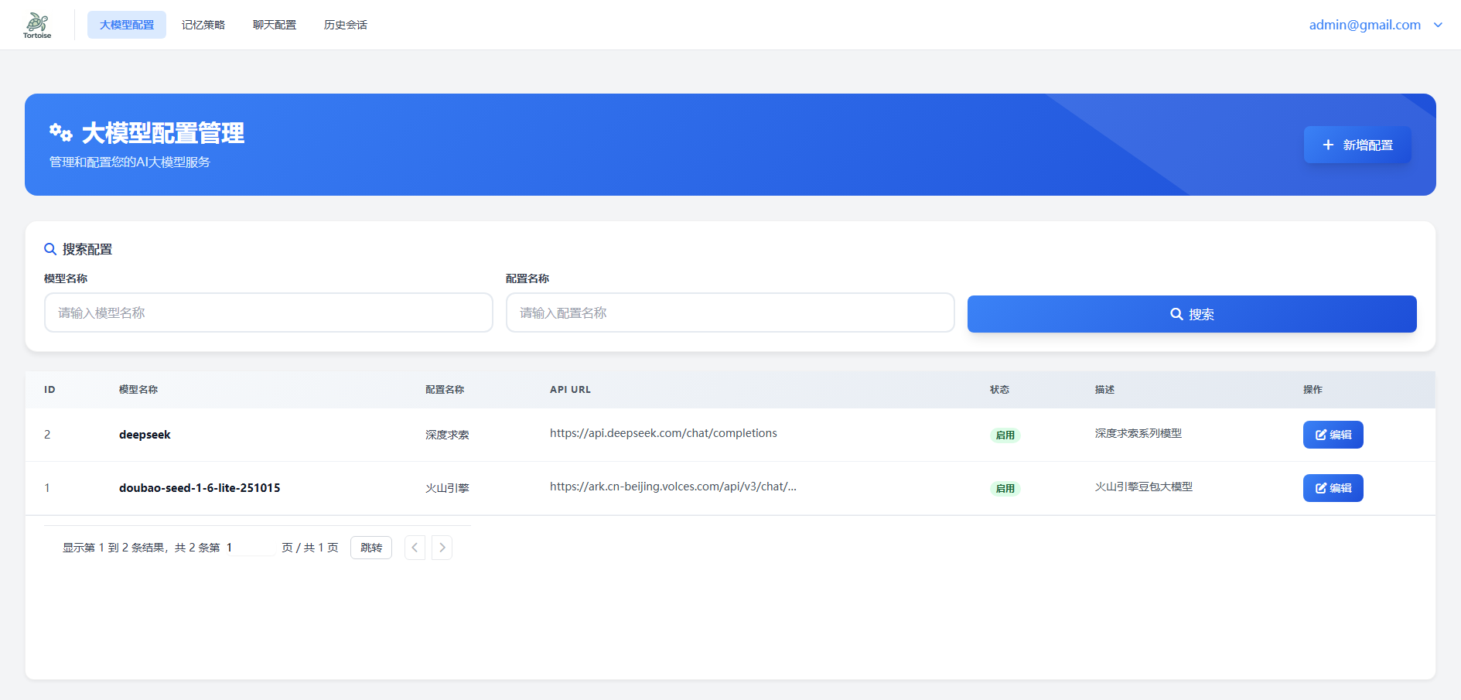Click config name 火山引擎
The height and width of the screenshot is (700, 1461).
tap(447, 488)
